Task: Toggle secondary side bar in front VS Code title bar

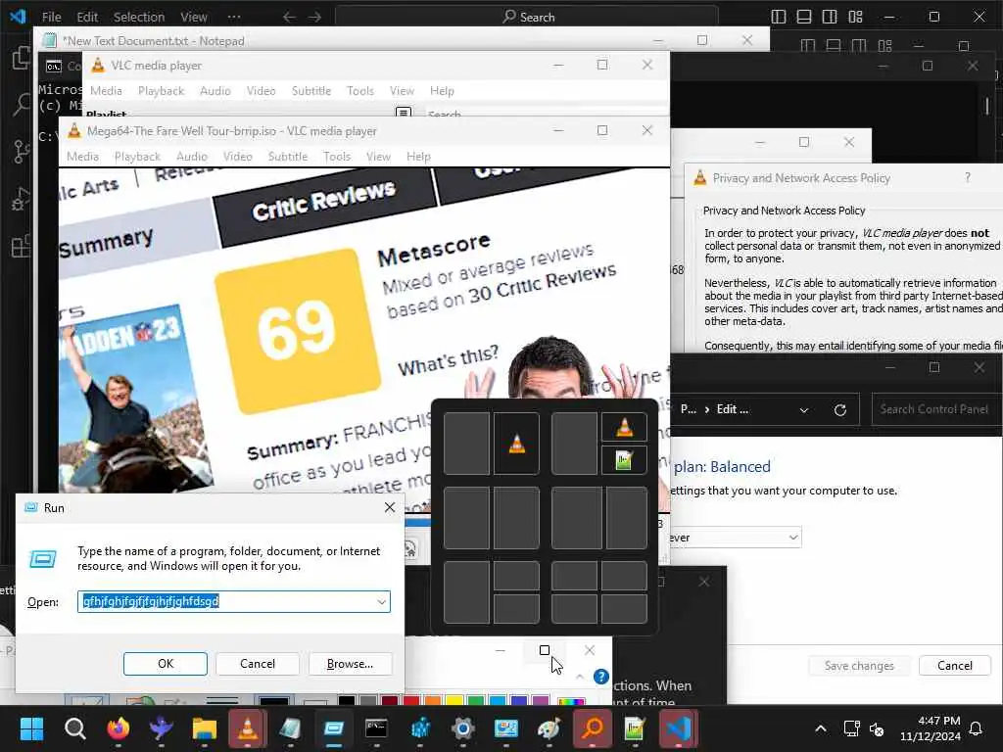Action: [x=830, y=18]
